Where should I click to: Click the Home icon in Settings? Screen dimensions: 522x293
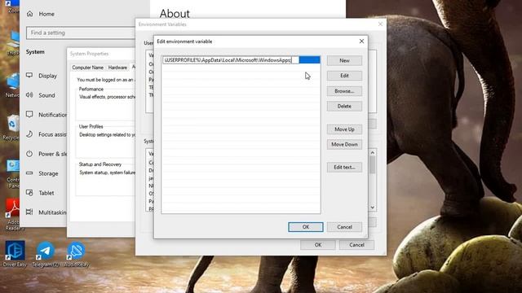pos(30,14)
